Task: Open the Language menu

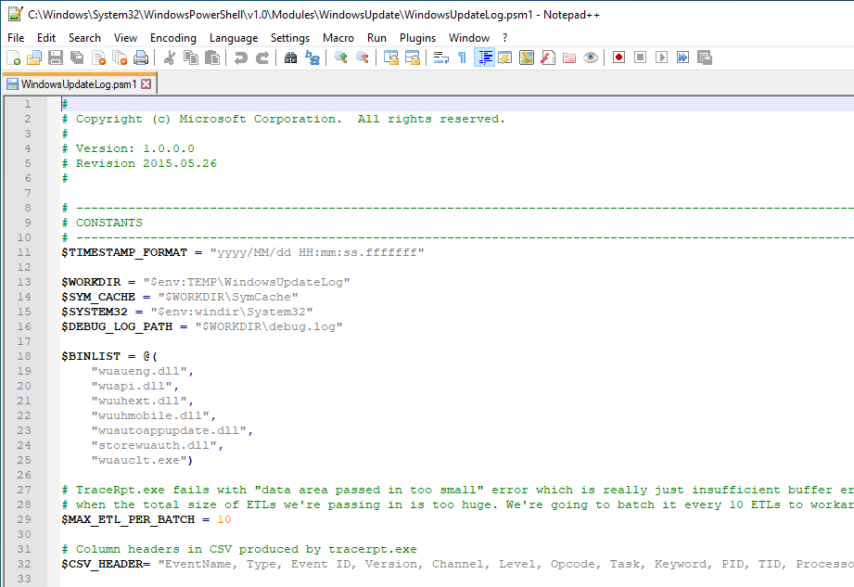Action: 234,38
